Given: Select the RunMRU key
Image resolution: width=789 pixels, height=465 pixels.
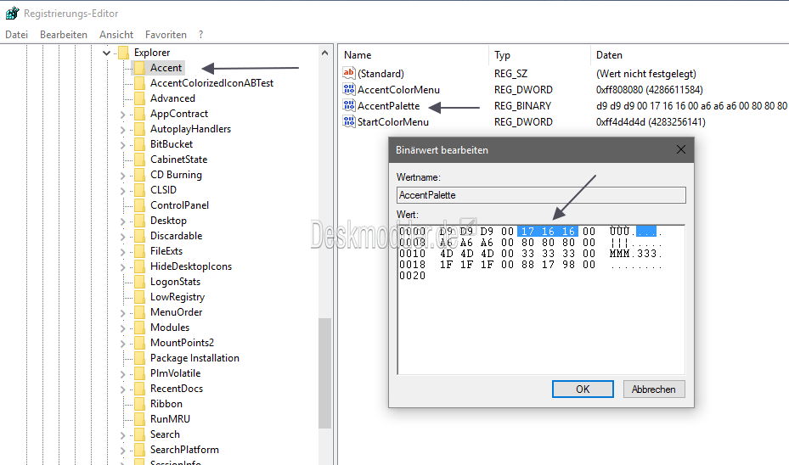Looking at the screenshot, I should click(x=170, y=418).
